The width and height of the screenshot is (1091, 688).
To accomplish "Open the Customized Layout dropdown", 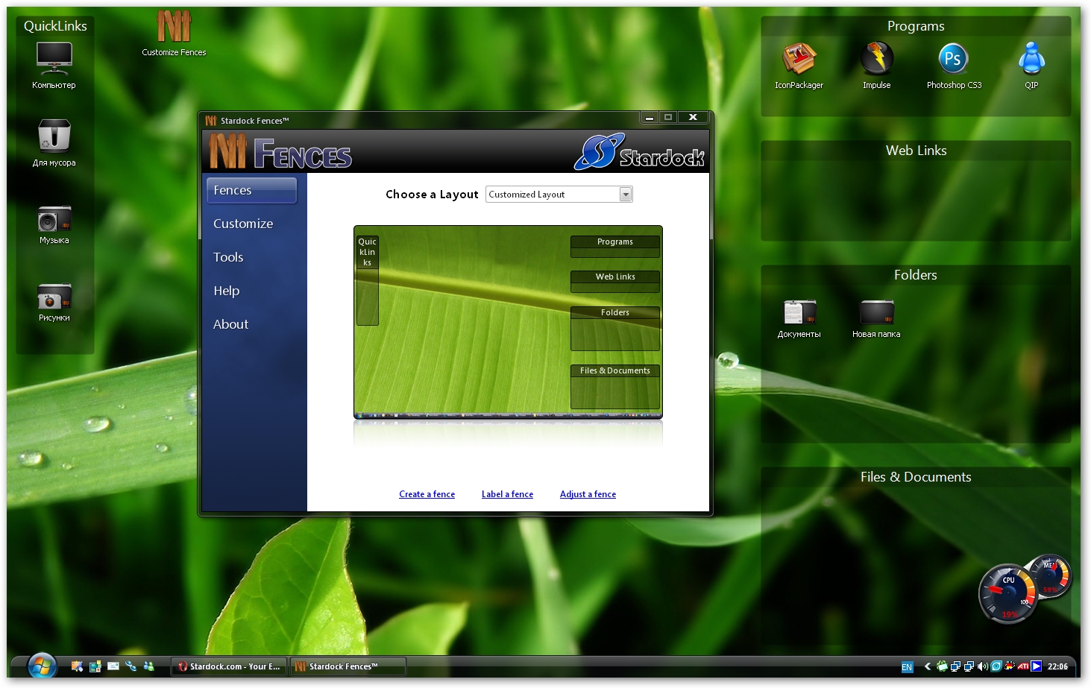I will click(559, 195).
